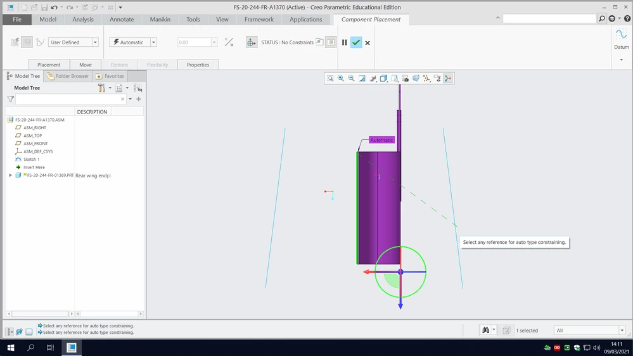This screenshot has width=633, height=356.
Task: Open selection filter All dropdown
Action: [x=622, y=330]
